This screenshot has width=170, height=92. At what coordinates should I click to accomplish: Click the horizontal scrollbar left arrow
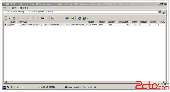tap(5, 82)
